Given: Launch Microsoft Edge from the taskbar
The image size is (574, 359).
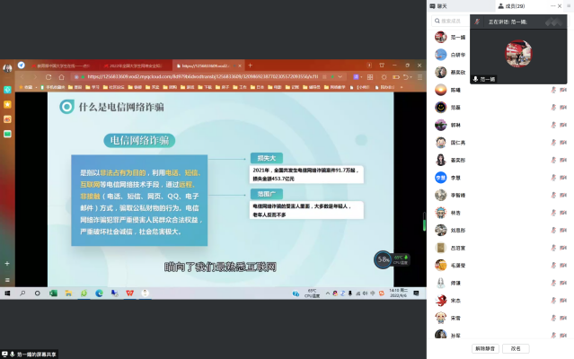Looking at the screenshot, I should click(99, 293).
